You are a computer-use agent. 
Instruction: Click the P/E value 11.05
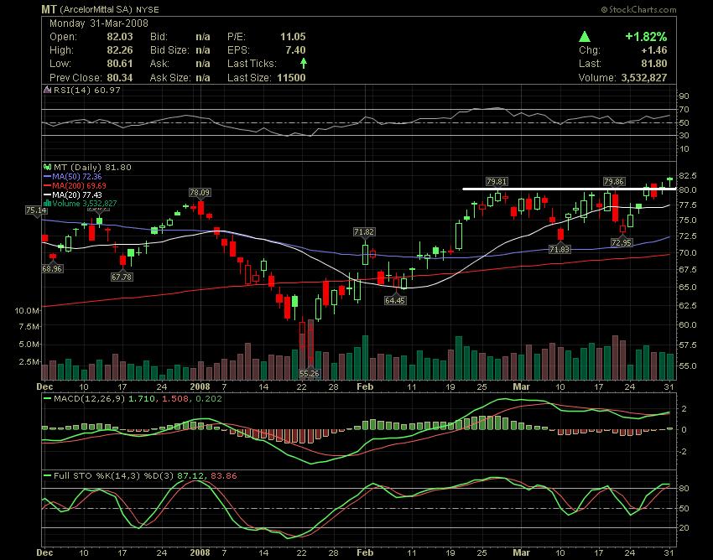(293, 37)
